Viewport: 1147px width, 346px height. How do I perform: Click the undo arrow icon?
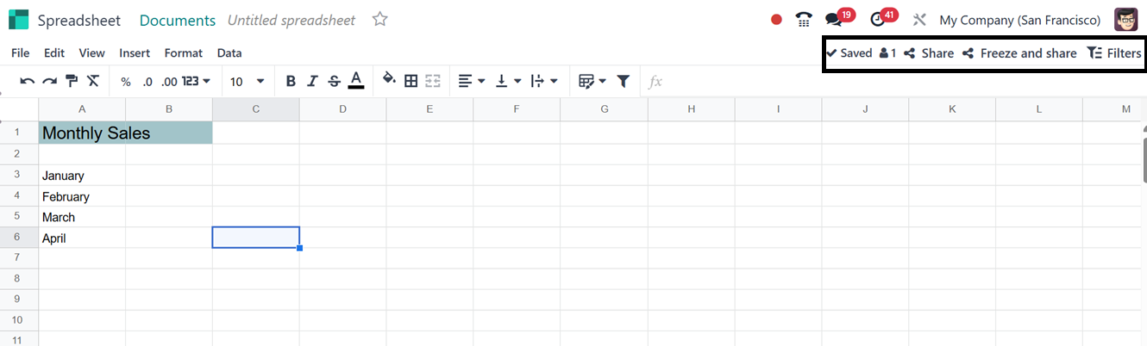(28, 81)
